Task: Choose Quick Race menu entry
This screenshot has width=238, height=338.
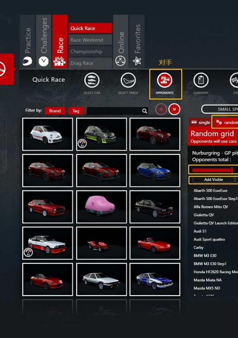Action: (90, 28)
